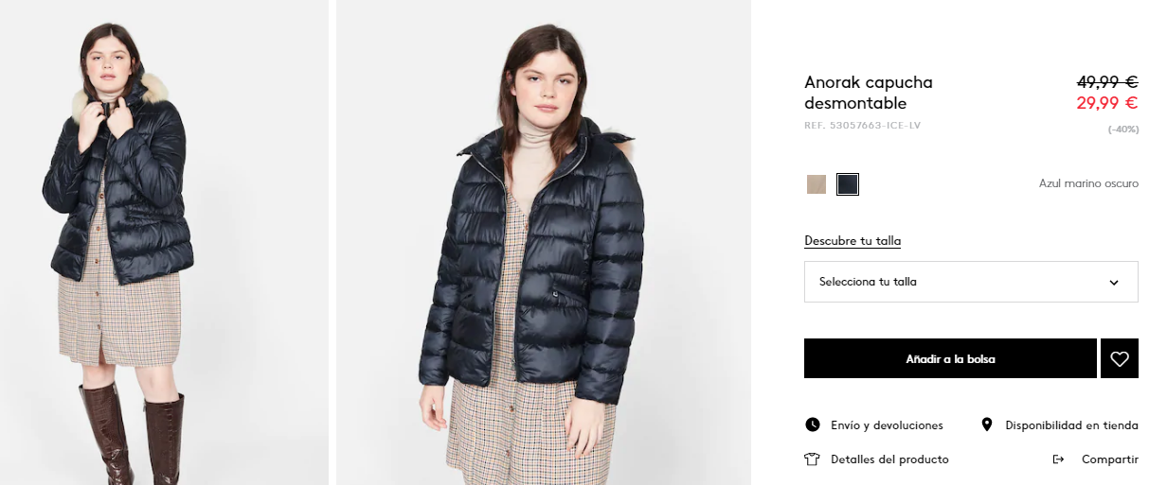Open the Selecciona tu talla dropdown

[971, 282]
